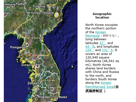The image size is (136, 102).
Task: Click the Busan city marker dot
Action: (56, 99)
